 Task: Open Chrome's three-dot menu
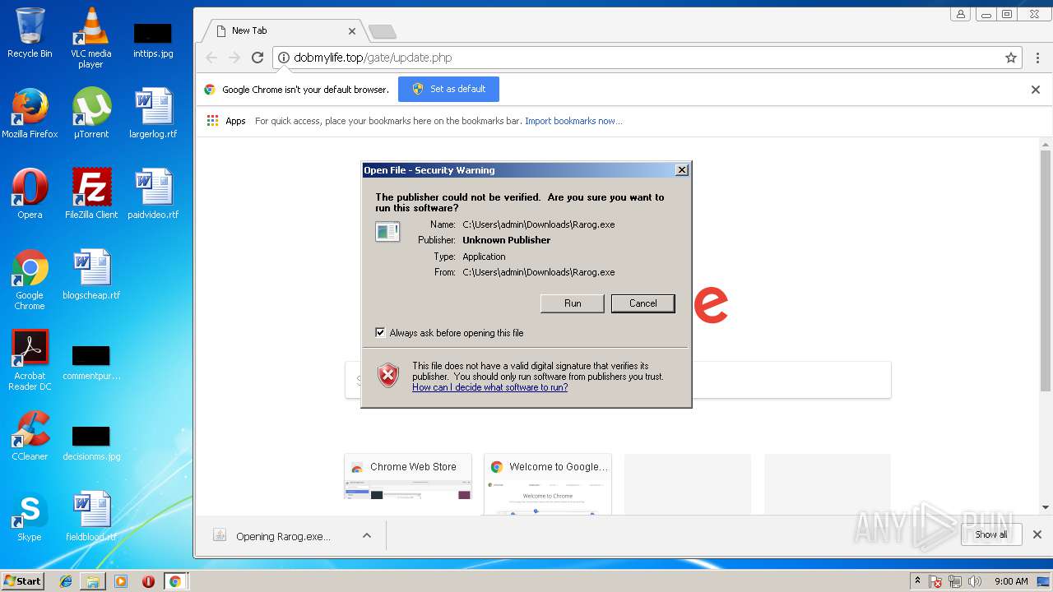point(1036,58)
